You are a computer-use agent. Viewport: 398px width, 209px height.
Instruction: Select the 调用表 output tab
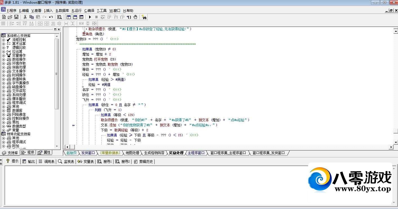(47, 161)
